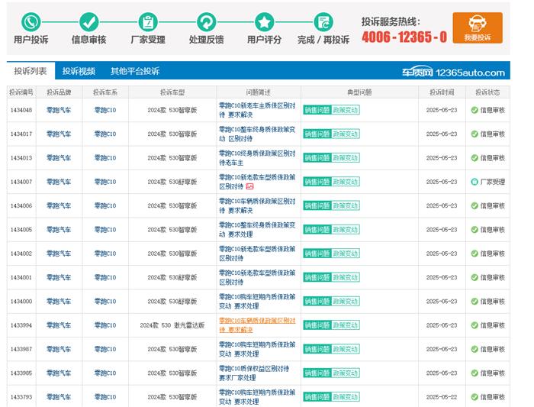Click the 厂家受理 clipboard step icon

tap(148, 22)
